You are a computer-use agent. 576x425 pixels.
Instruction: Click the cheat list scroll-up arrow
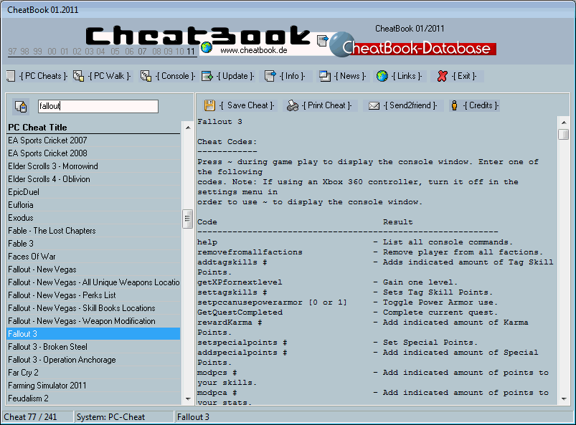188,128
